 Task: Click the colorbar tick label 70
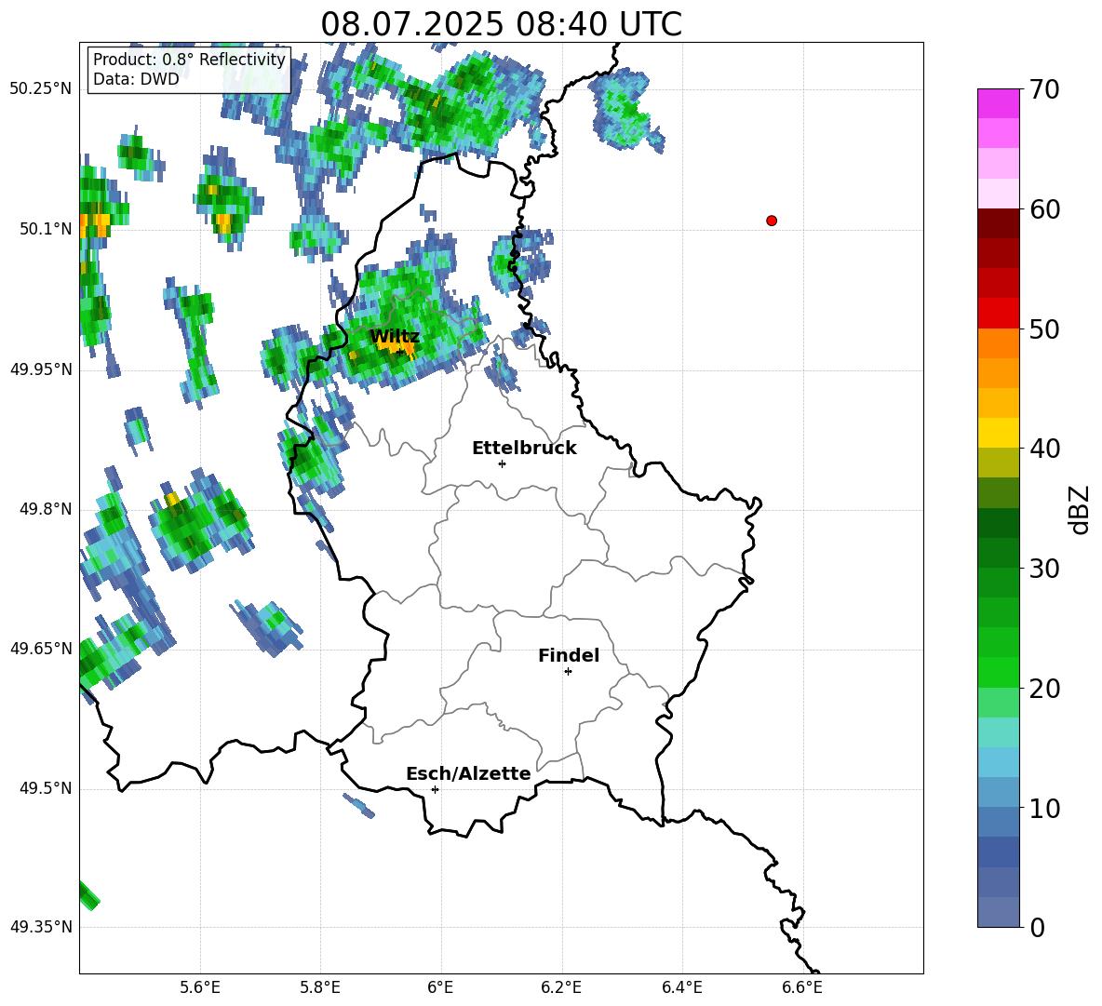click(1043, 89)
